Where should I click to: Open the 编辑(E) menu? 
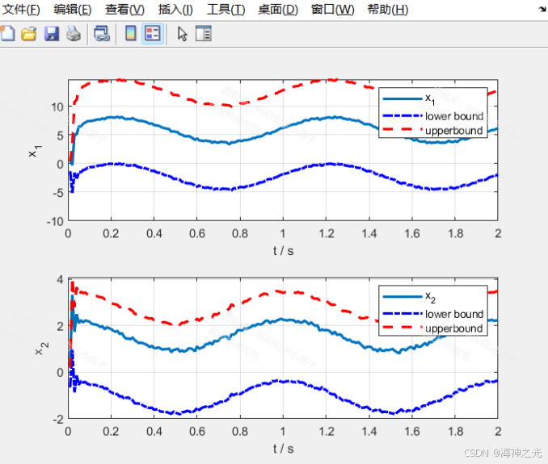tap(73, 10)
